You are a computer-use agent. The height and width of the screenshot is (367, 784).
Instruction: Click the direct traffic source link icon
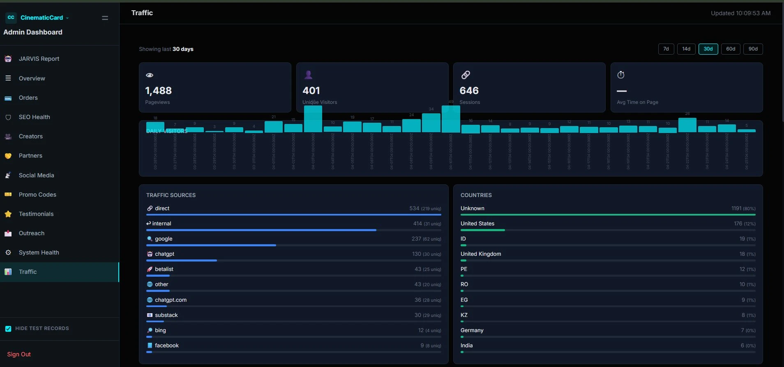pyautogui.click(x=150, y=209)
